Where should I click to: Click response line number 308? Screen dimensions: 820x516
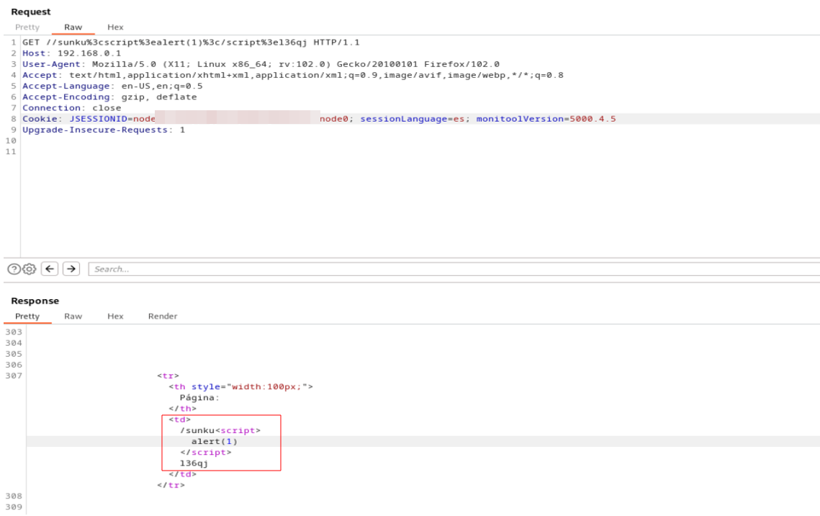[x=14, y=496]
